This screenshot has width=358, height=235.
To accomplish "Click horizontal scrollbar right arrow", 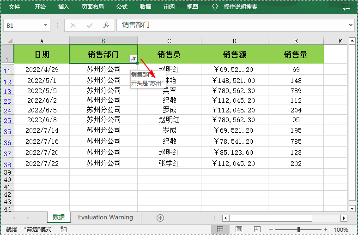I will [x=344, y=218].
